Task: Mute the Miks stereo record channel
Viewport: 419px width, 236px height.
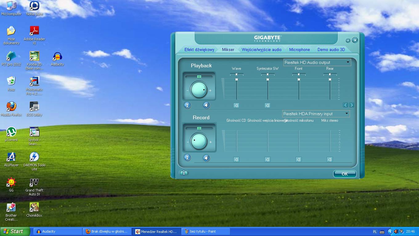Action: click(330, 159)
